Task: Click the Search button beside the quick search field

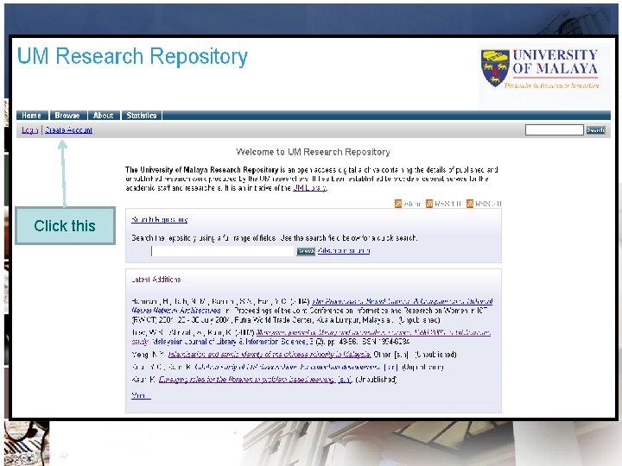Action: tap(306, 251)
